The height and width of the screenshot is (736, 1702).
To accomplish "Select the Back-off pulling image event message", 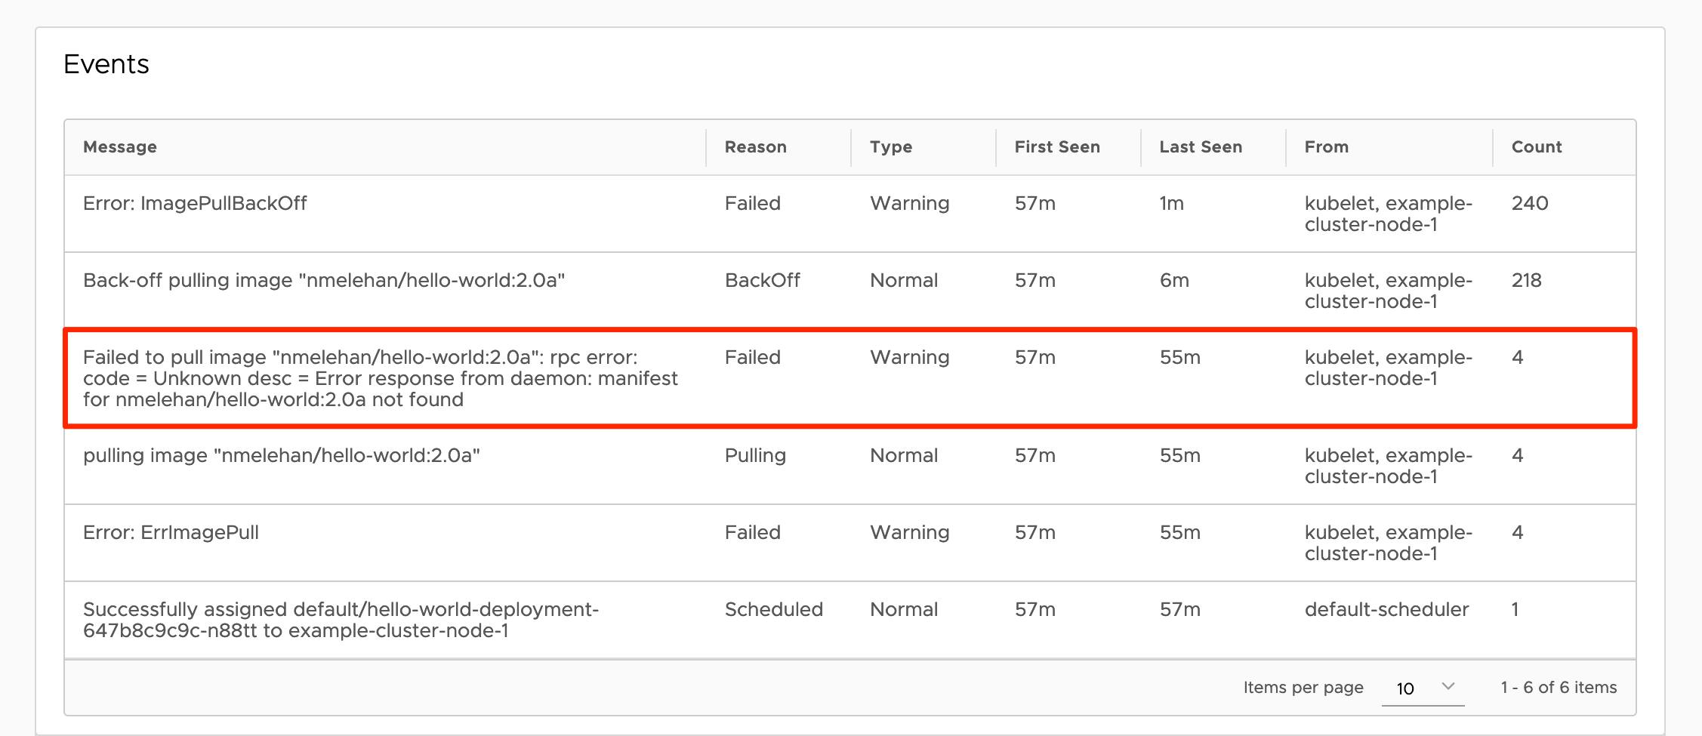I will [323, 281].
